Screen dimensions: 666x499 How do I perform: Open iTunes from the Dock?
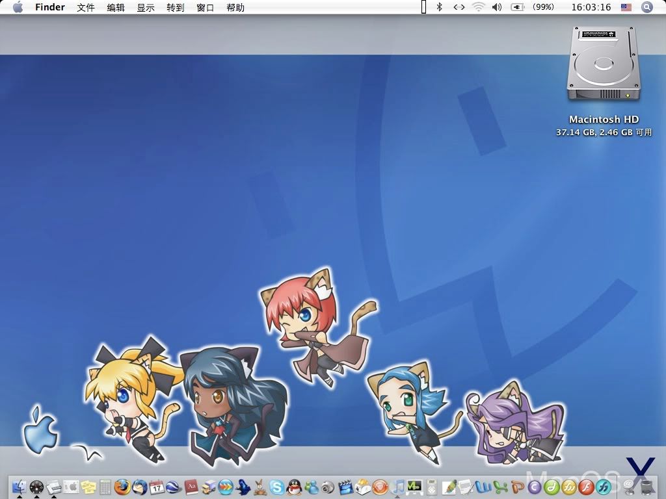398,487
